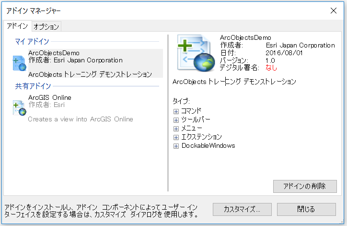Click 'Creates a view into ArcGIS Online' text
This screenshot has height=226, width=347.
(x=81, y=119)
